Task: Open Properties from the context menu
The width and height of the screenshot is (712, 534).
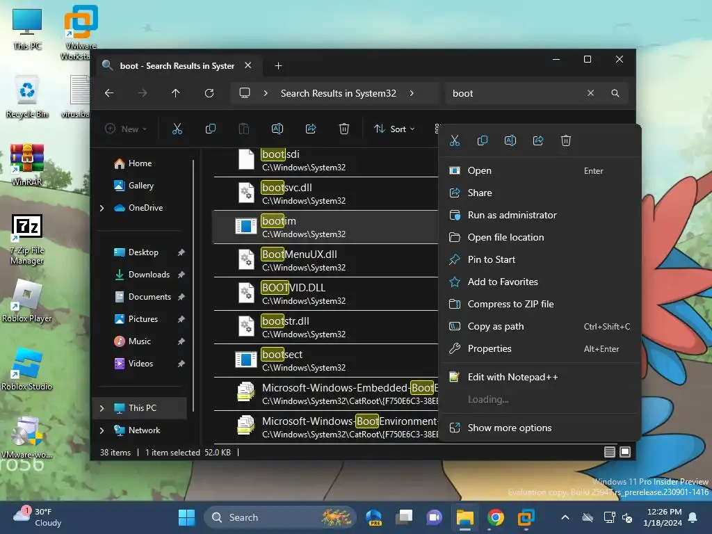Action: tap(540, 349)
